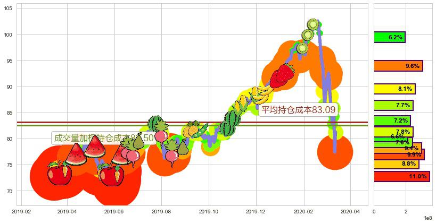Image resolution: width=436 pixels, height=224 pixels.
Task: Select the pear icon beside the 50 label
Action: coord(138,141)
